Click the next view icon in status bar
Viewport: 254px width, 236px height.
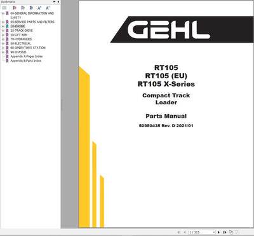click(237, 232)
